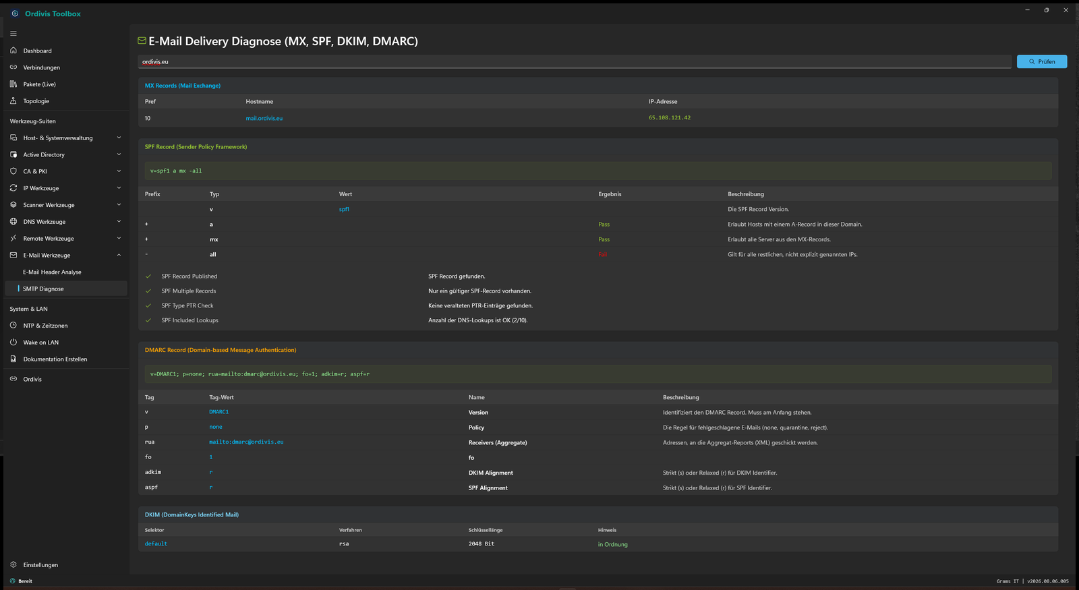Click the IP Werkzeuge refresh icon

pyautogui.click(x=13, y=188)
